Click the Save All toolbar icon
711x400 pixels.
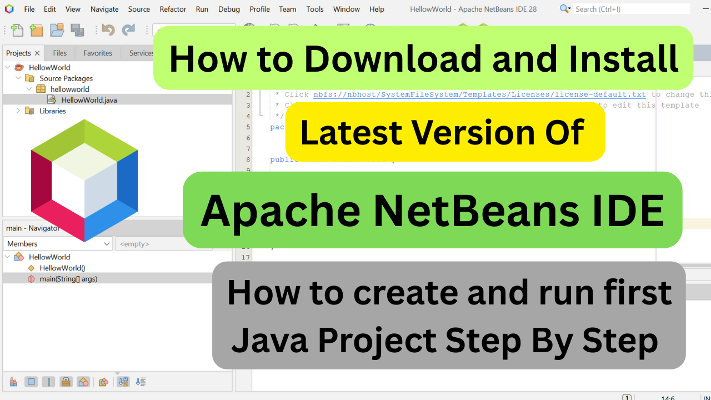click(77, 31)
